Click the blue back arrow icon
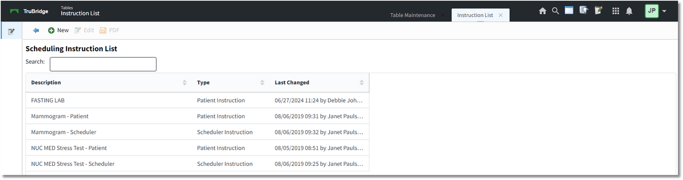Screen dimensions: 683x180 click(x=36, y=30)
